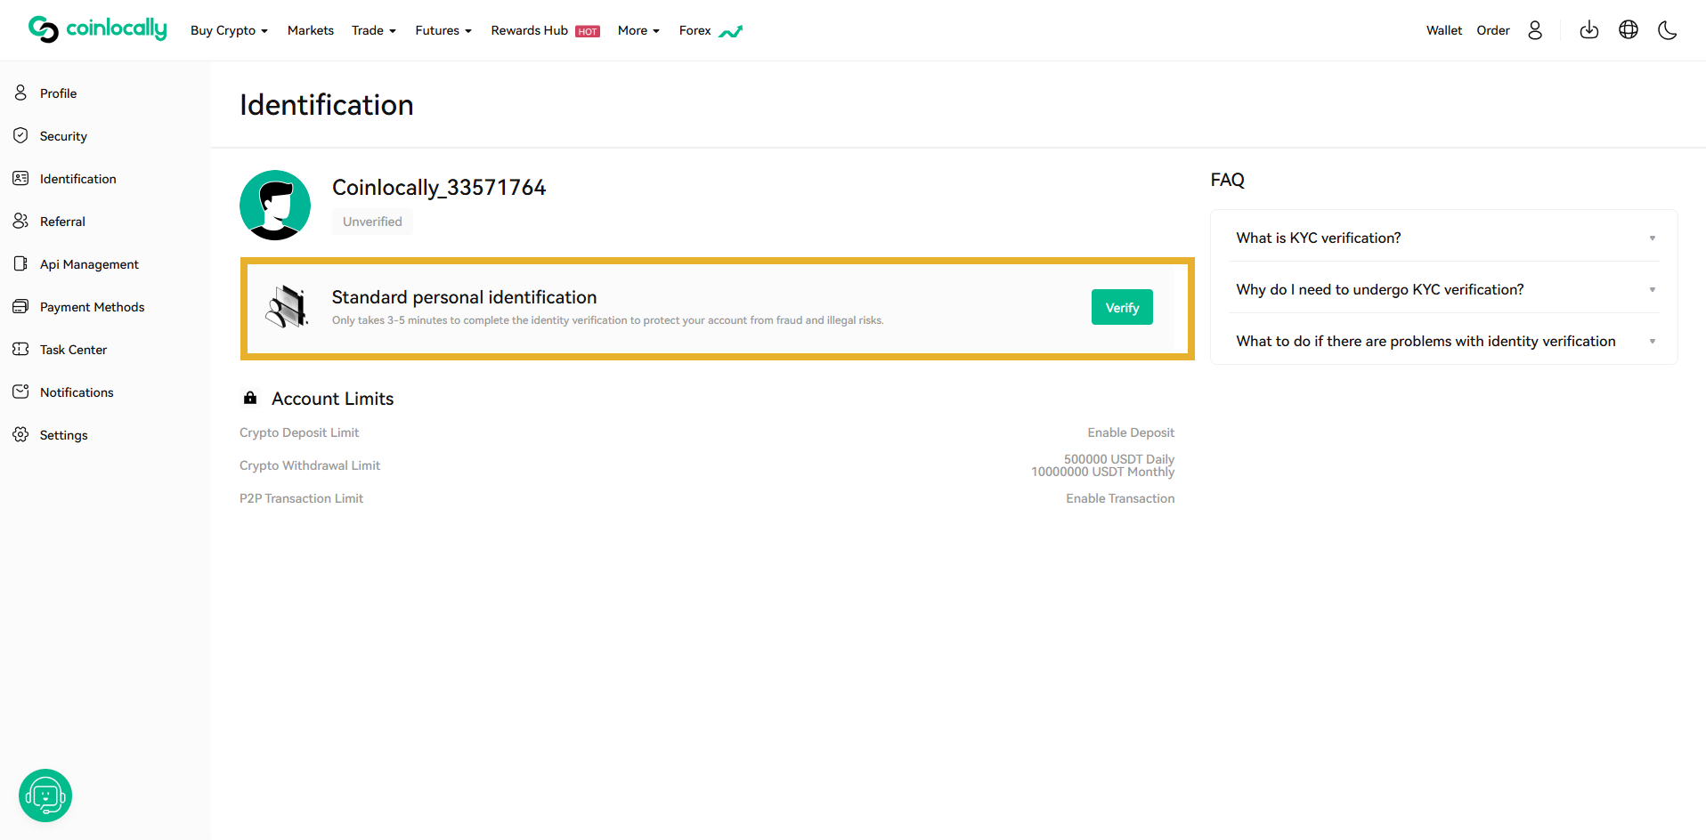
Task: Click the Coinlocally logo
Action: pyautogui.click(x=98, y=29)
